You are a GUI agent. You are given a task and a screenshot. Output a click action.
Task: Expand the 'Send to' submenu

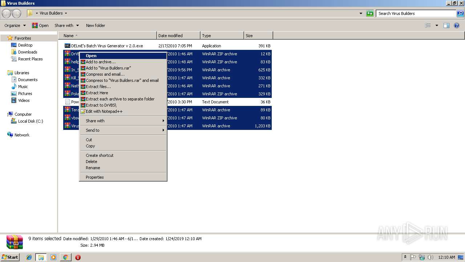tap(123, 130)
